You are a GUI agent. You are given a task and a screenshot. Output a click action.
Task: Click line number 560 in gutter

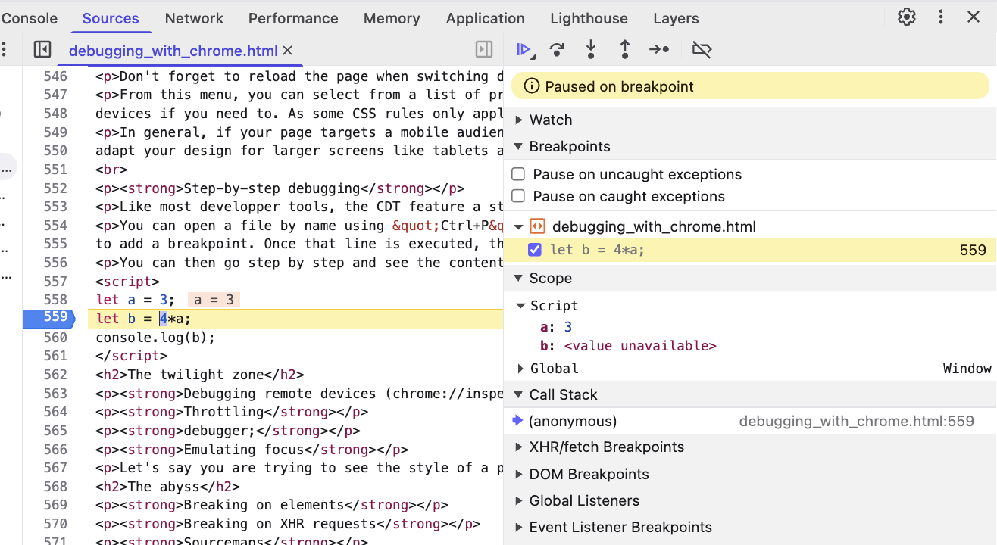click(x=55, y=338)
